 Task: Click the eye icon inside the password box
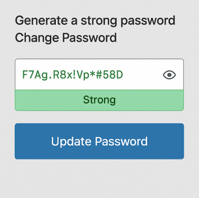tap(169, 75)
